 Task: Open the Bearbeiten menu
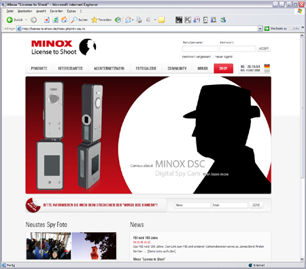click(x=24, y=11)
